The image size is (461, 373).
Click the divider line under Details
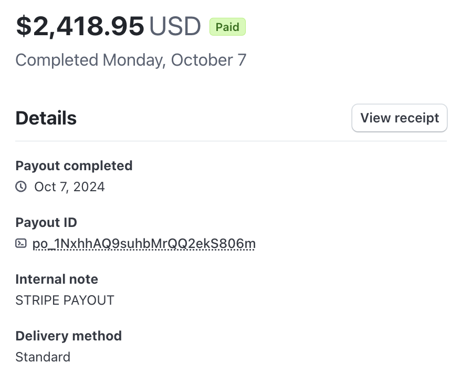[x=231, y=141]
